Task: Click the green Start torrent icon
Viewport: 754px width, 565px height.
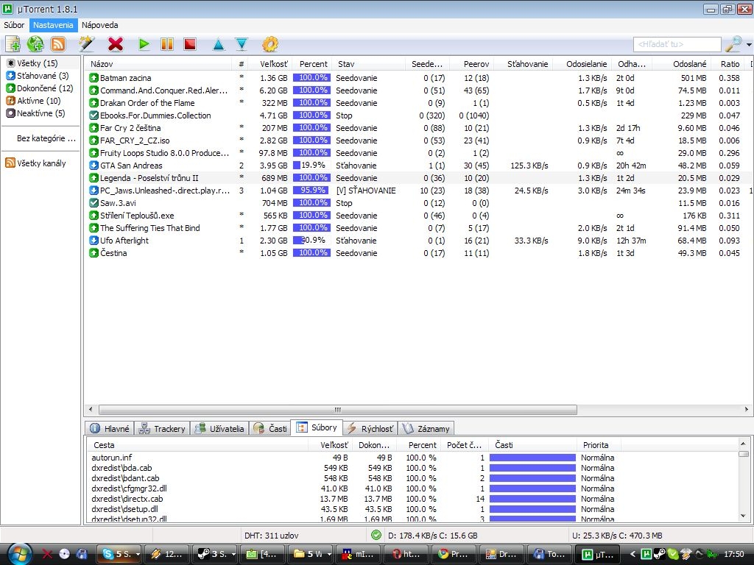Action: (144, 44)
